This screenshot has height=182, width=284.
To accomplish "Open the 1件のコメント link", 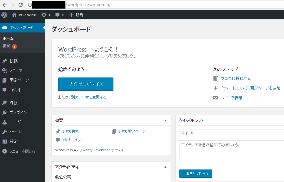I will (x=72, y=140).
